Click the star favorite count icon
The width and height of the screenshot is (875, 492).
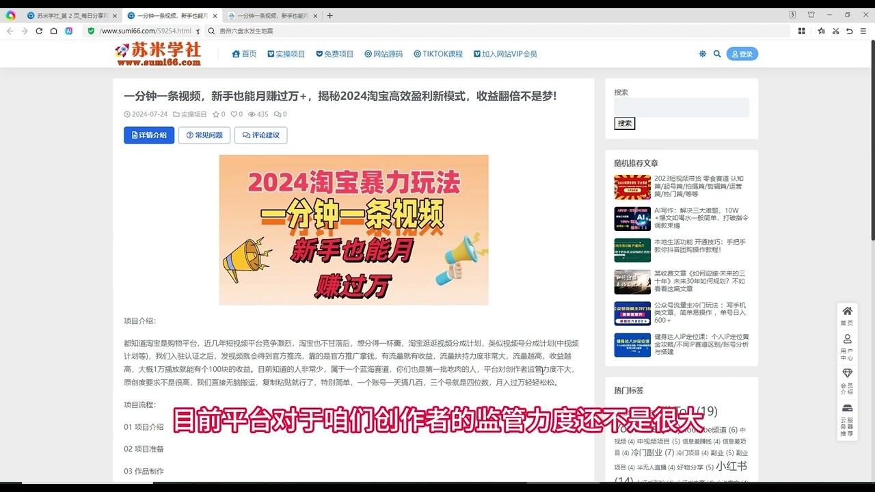[216, 114]
